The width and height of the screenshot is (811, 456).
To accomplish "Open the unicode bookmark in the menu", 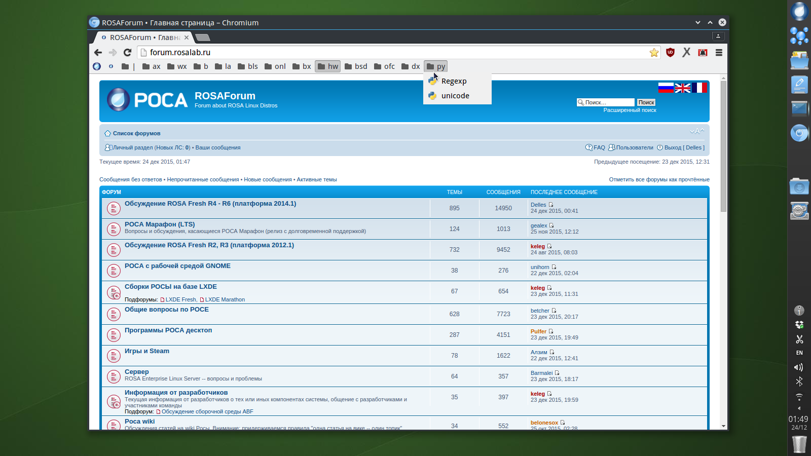I will [x=457, y=96].
